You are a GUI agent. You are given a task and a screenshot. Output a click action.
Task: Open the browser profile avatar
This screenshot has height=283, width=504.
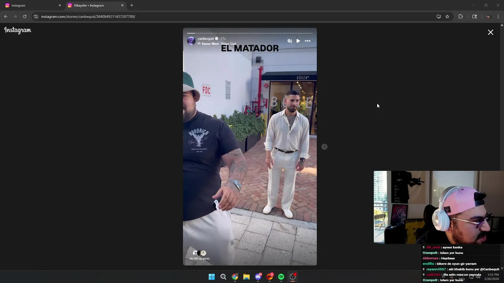[x=488, y=17]
